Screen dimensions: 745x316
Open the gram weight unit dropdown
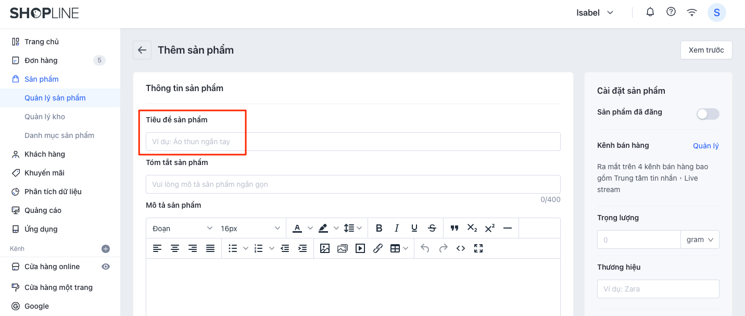(700, 239)
